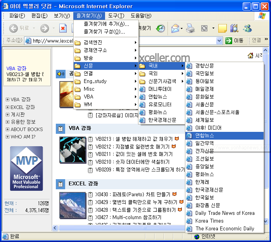Click the Back arrow toolbar icon
This screenshot has width=271, height=242.
(14, 28)
